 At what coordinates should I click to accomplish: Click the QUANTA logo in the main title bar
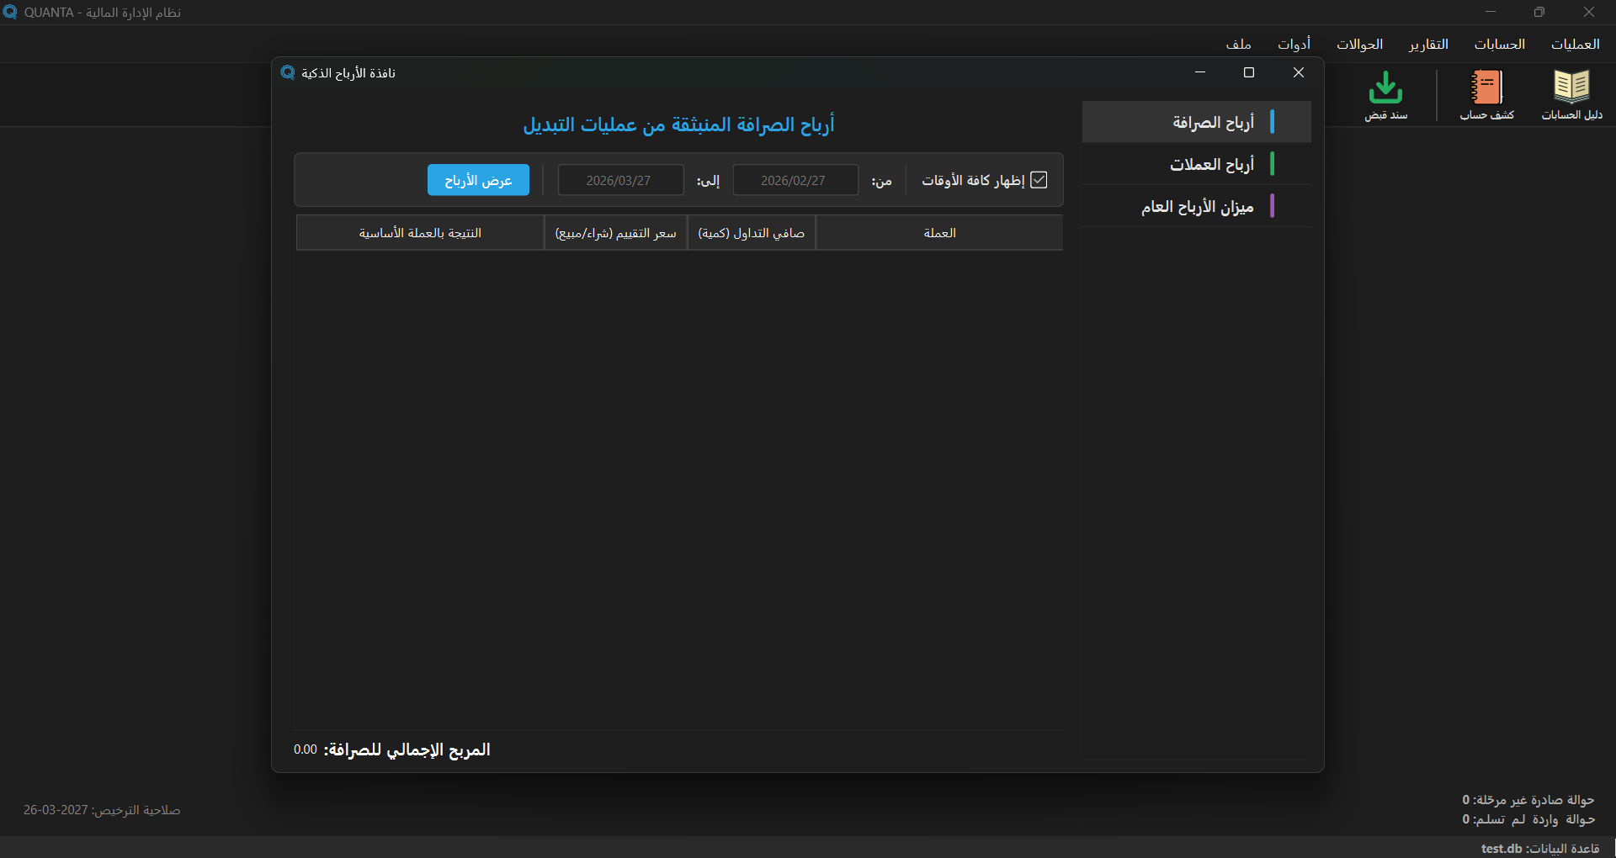click(10, 13)
